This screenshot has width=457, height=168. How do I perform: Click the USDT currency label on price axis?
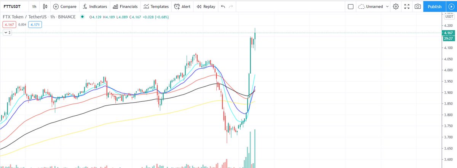pos(450,17)
